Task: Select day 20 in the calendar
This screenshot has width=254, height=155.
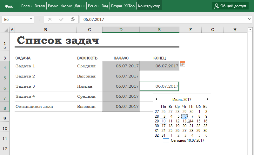Action: (184, 126)
